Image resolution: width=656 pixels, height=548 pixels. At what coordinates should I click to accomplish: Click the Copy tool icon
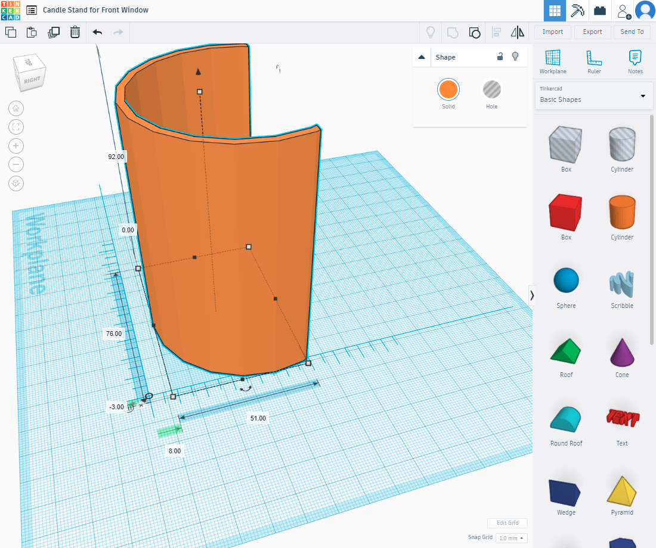pyautogui.click(x=11, y=32)
